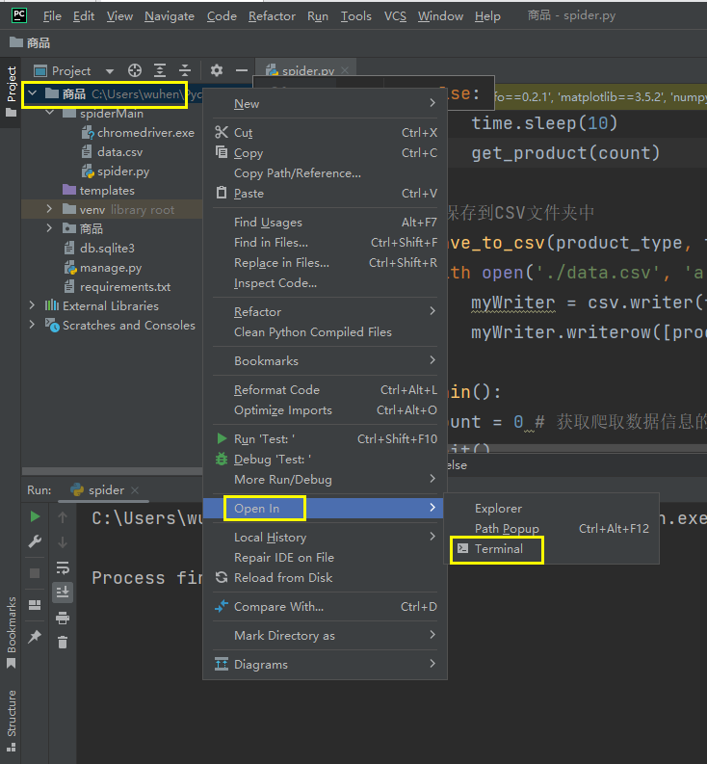Choose Reformat Code from context menu
This screenshot has height=764, width=707.
coord(276,390)
